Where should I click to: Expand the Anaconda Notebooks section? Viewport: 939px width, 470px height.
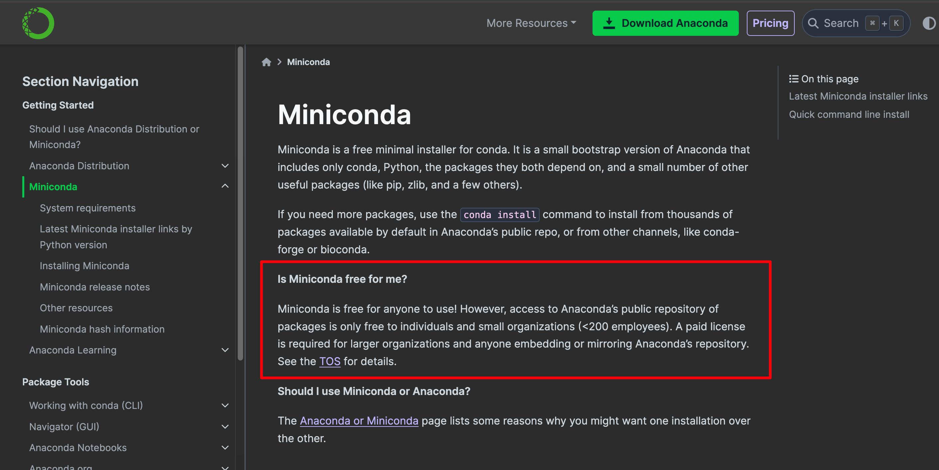225,447
